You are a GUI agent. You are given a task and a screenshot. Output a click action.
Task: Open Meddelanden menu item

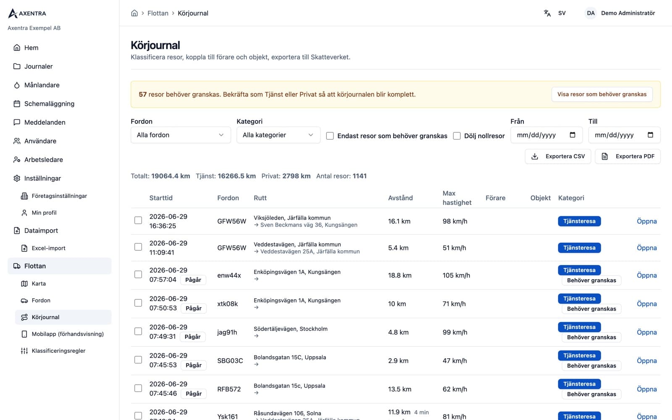[60, 122]
